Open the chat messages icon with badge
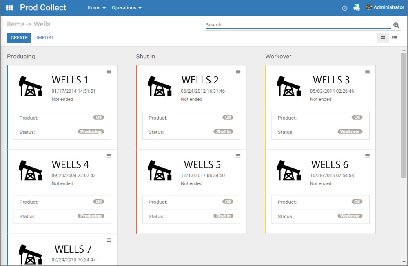The width and height of the screenshot is (408, 266). pyautogui.click(x=356, y=7)
